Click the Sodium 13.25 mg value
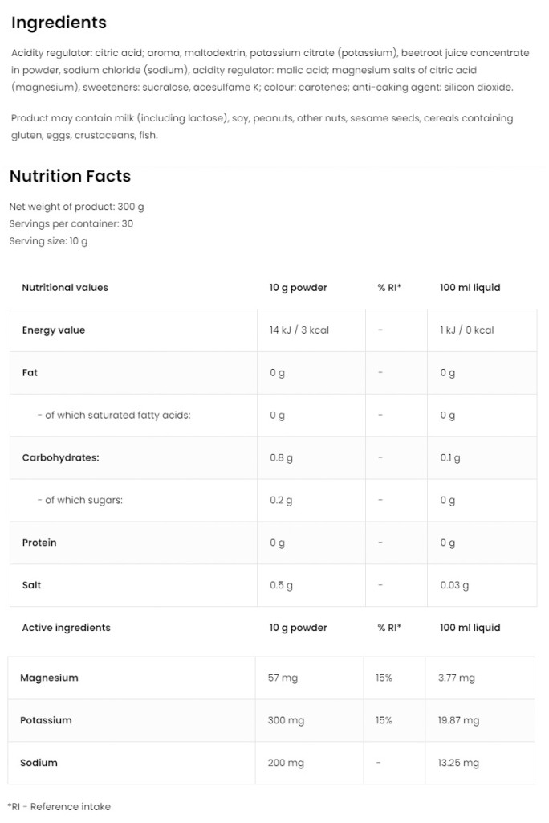The width and height of the screenshot is (549, 823). point(458,763)
